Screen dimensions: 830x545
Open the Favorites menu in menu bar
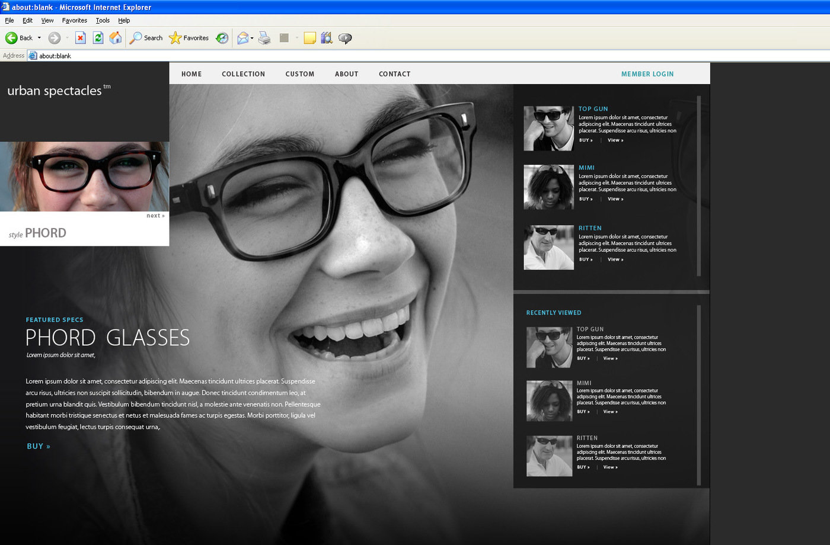(x=74, y=20)
